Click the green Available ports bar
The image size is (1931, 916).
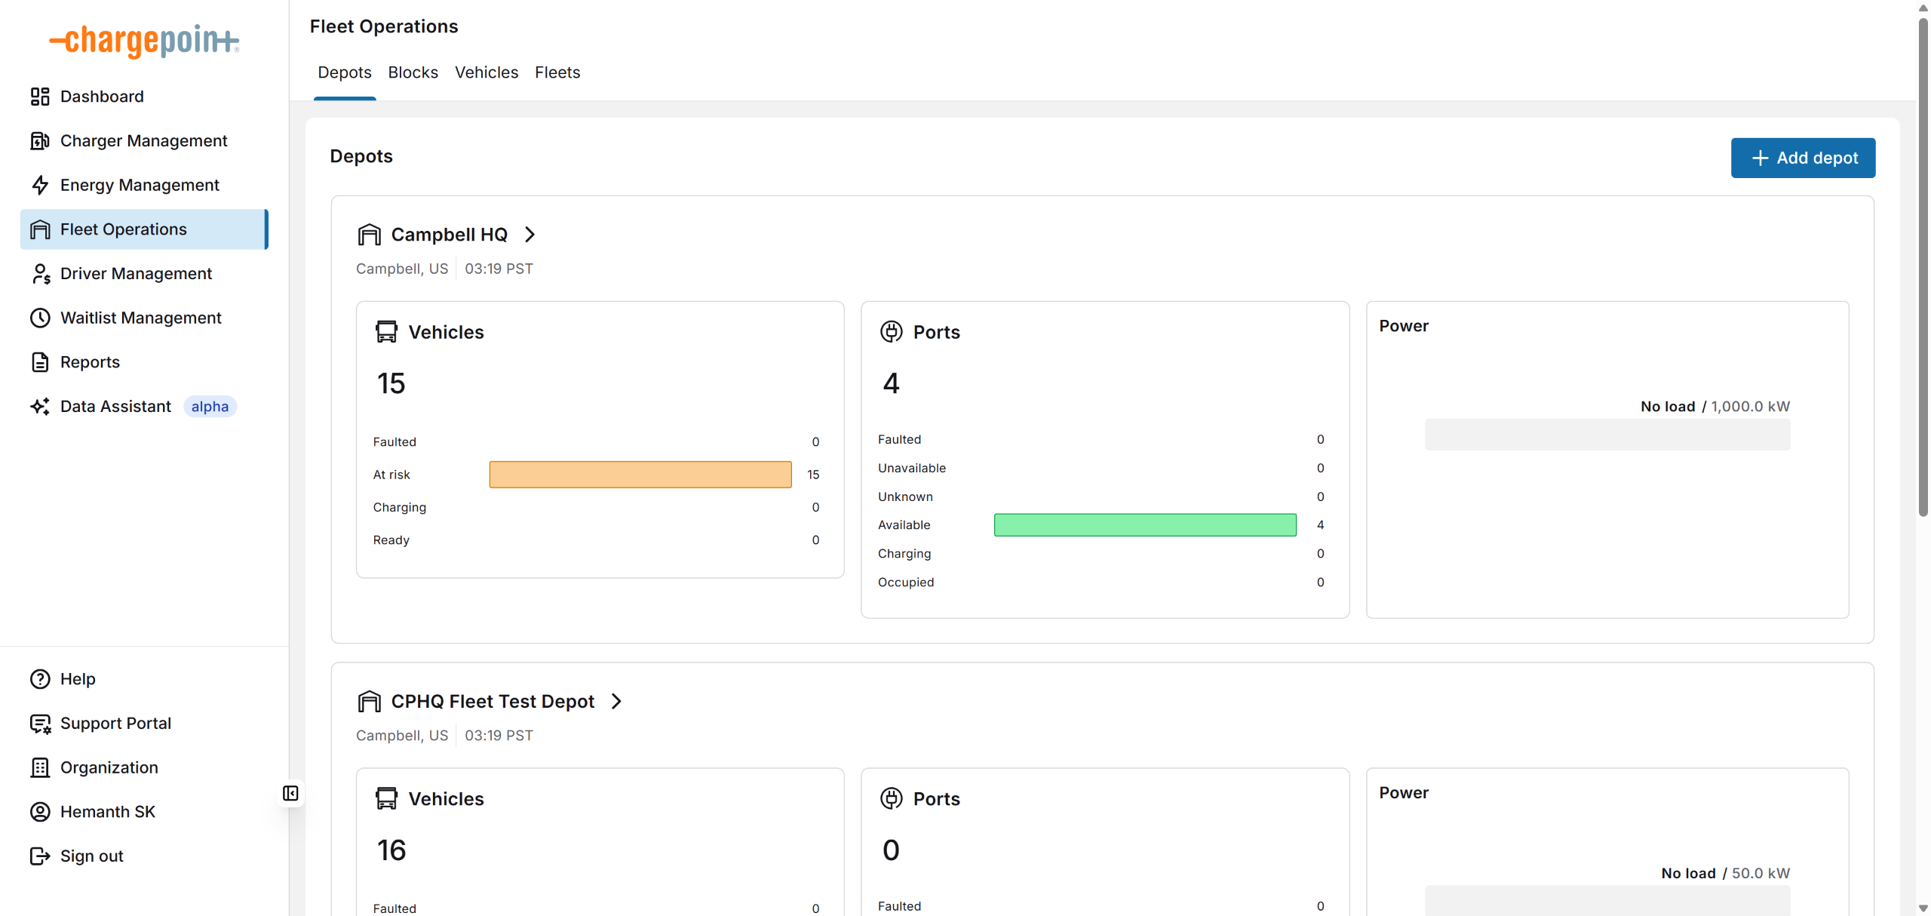click(1145, 525)
